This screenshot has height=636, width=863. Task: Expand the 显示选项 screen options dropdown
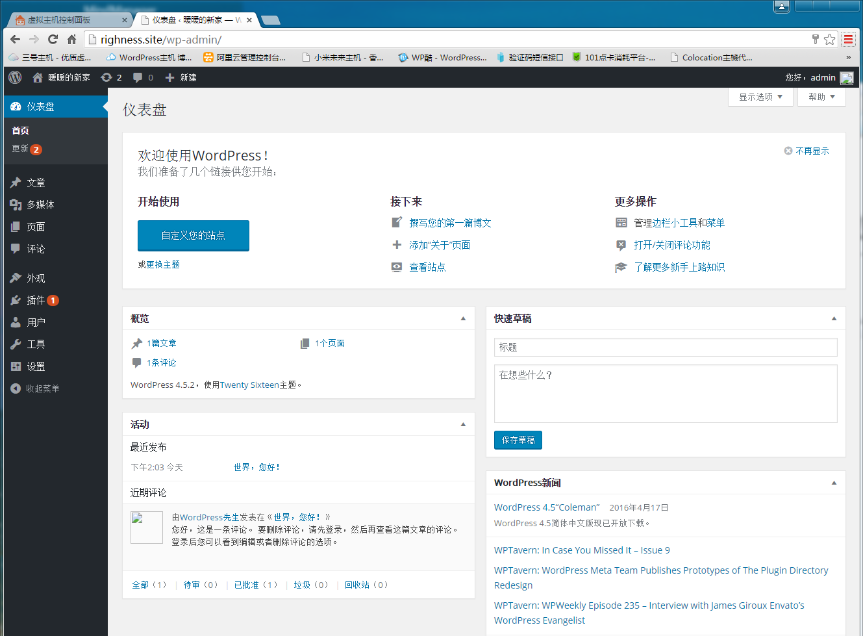[761, 97]
